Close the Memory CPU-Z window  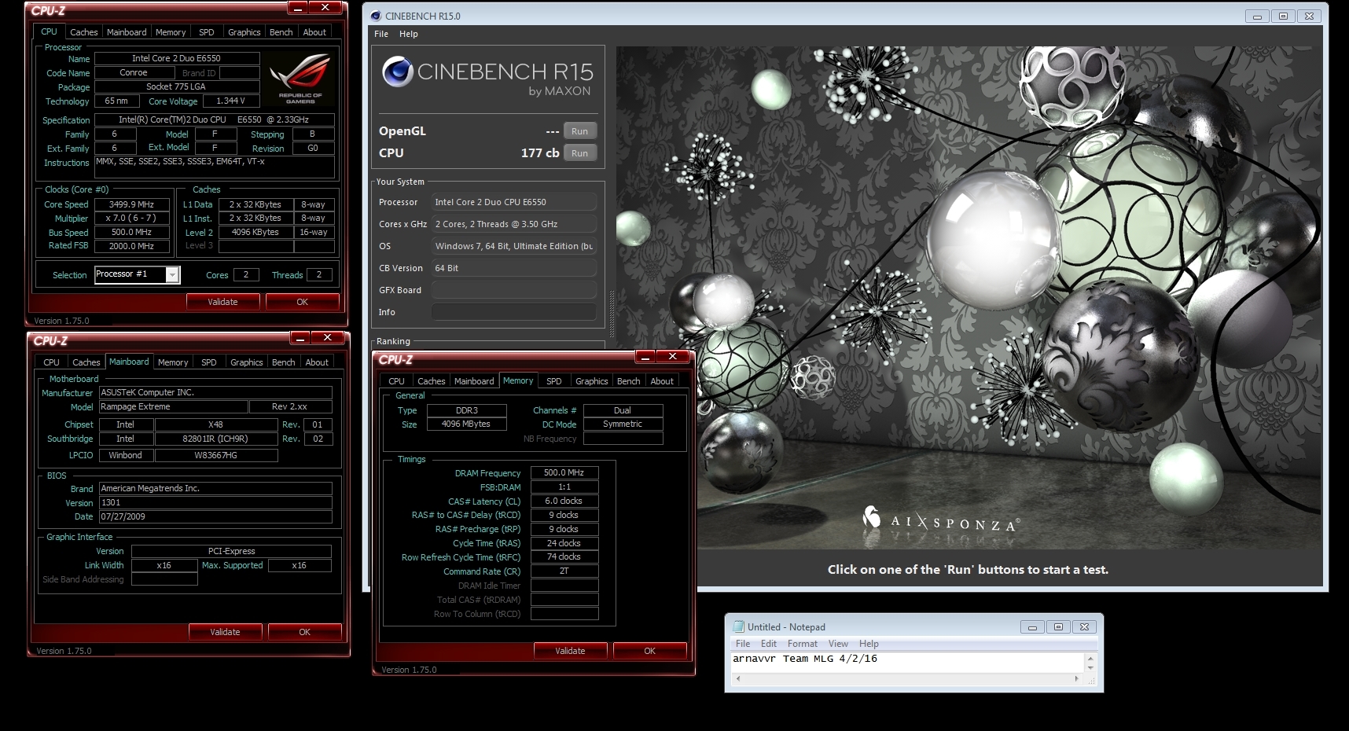[x=673, y=356]
